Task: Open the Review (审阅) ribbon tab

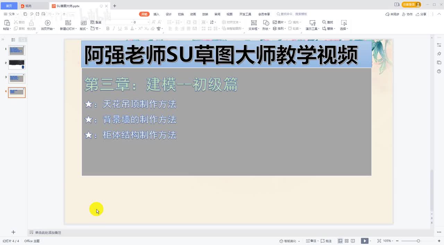Action: click(x=217, y=14)
